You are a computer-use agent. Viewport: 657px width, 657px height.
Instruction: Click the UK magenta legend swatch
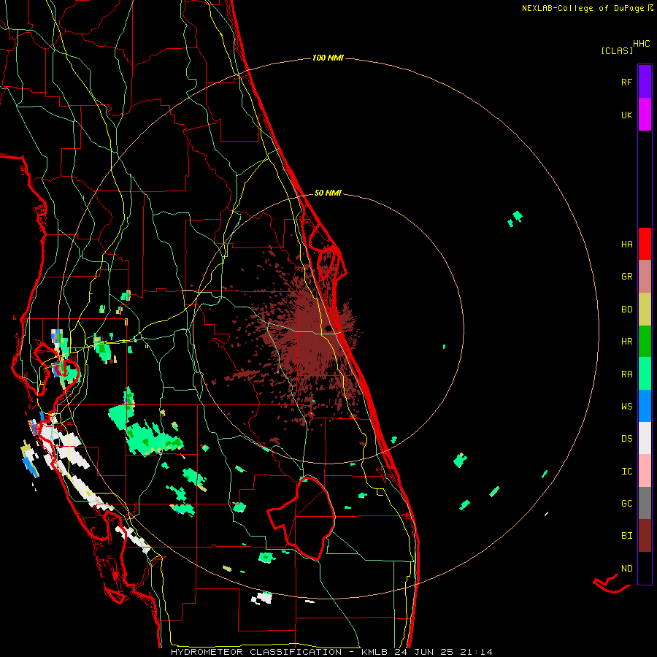coord(645,115)
